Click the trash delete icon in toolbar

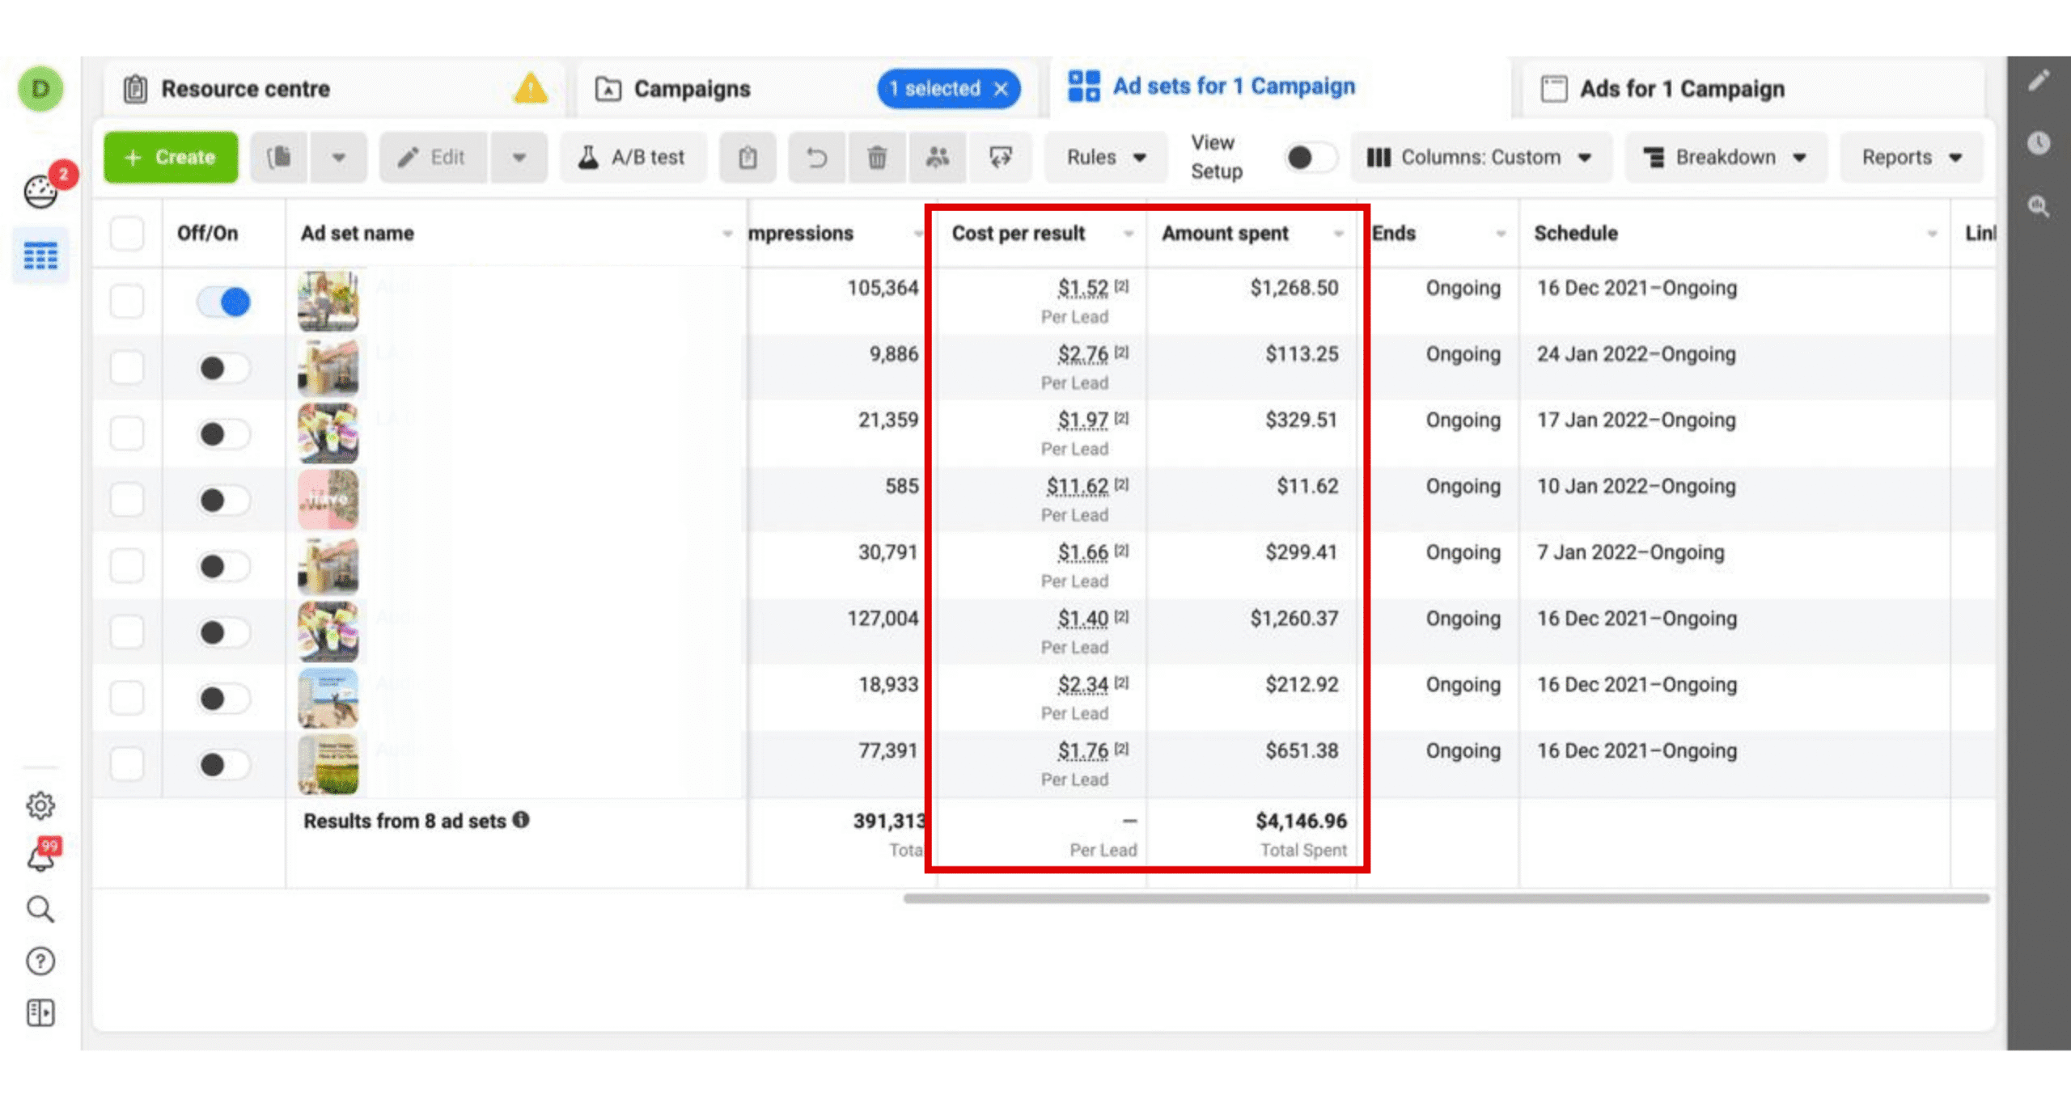(x=876, y=157)
